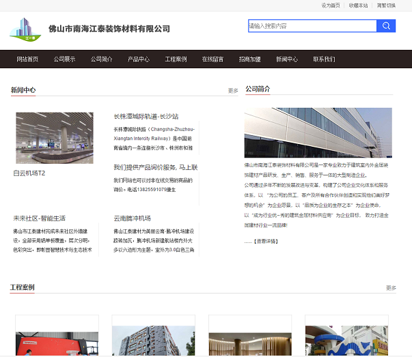Expand 更多 next to 工程案例 heading
The width and height of the screenshot is (412, 357).
[x=391, y=288]
